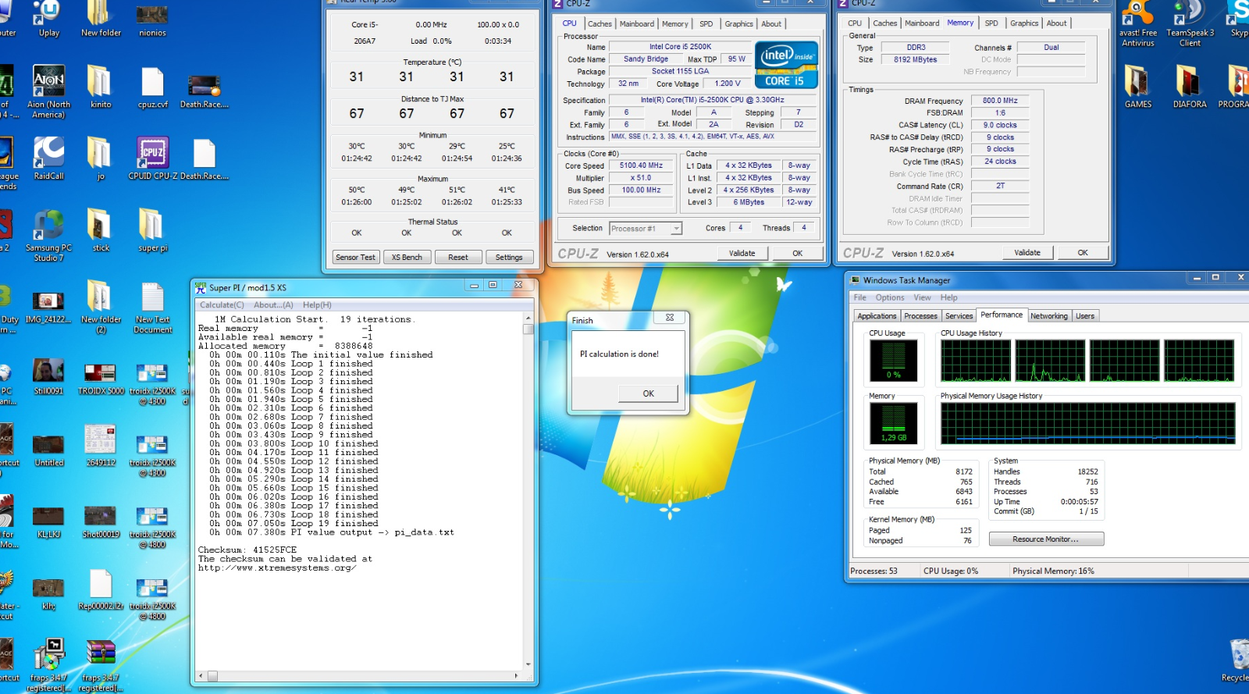
Task: Launch the RaidCall shortcut
Action: point(48,158)
